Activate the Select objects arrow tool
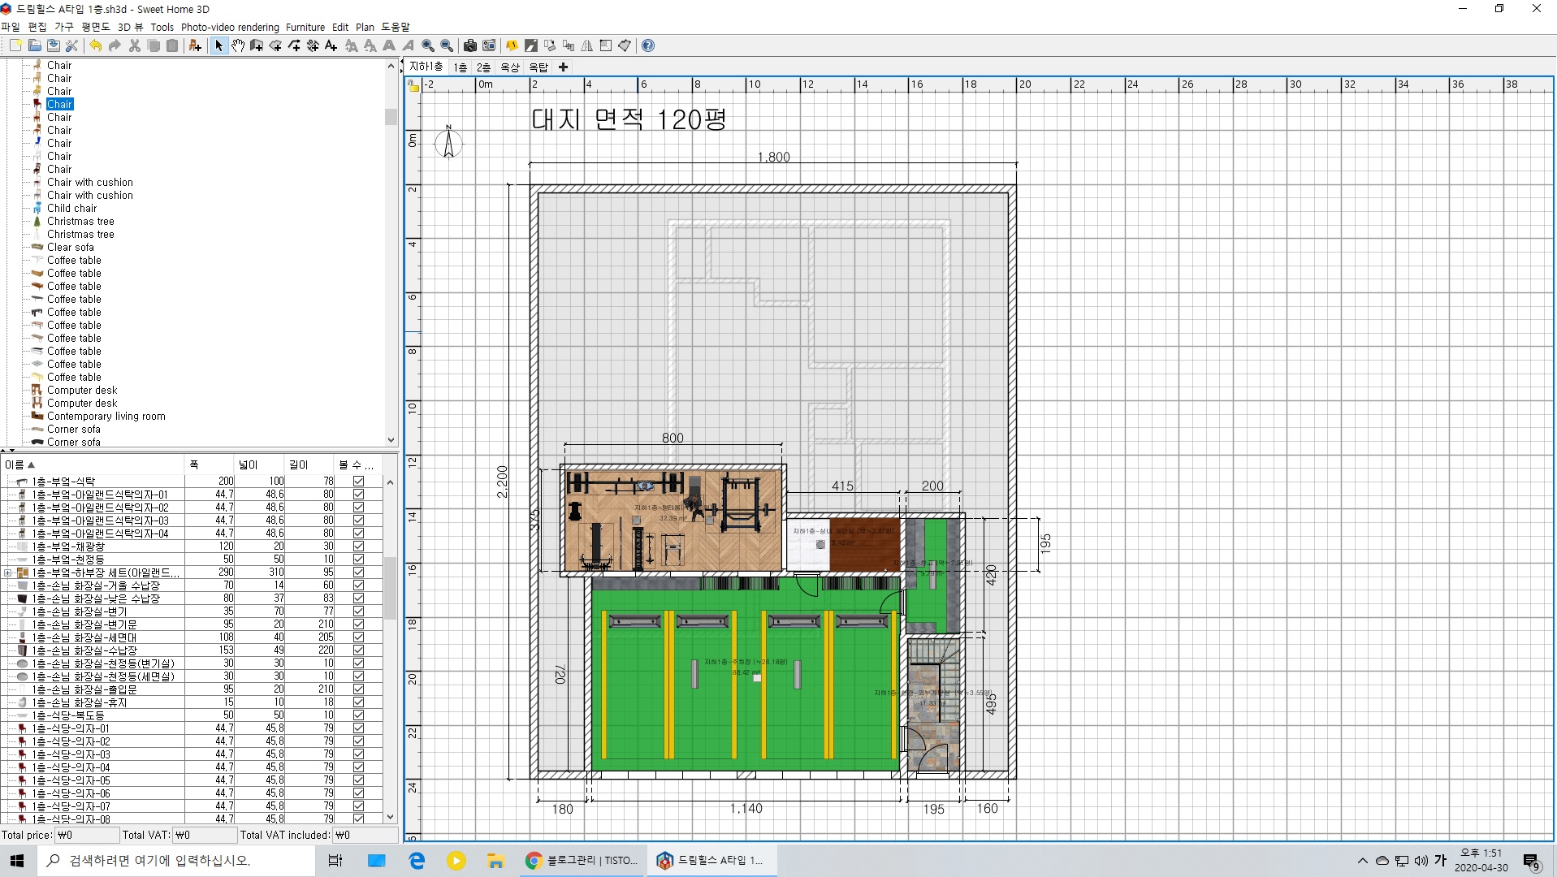 tap(218, 45)
